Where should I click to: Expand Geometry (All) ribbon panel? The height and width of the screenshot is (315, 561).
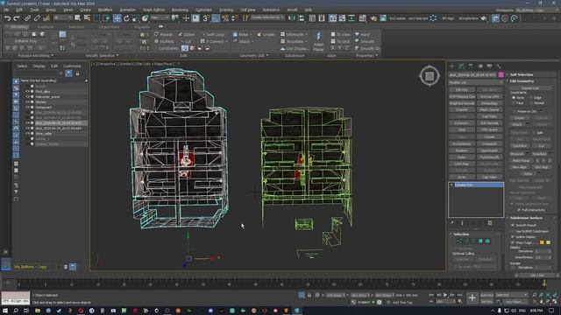(254, 56)
